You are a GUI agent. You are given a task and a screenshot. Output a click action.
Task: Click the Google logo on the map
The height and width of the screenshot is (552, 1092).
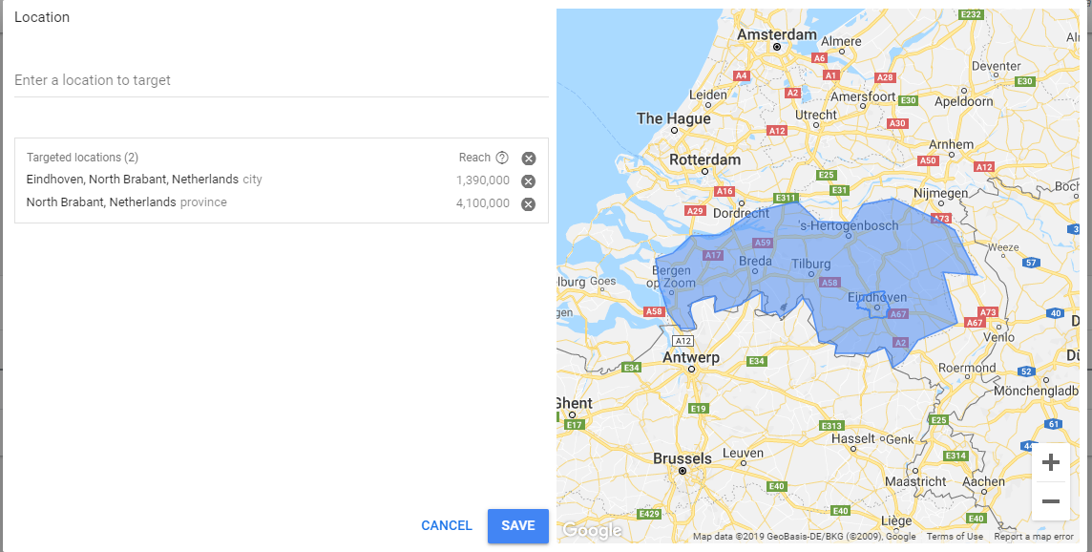592,529
